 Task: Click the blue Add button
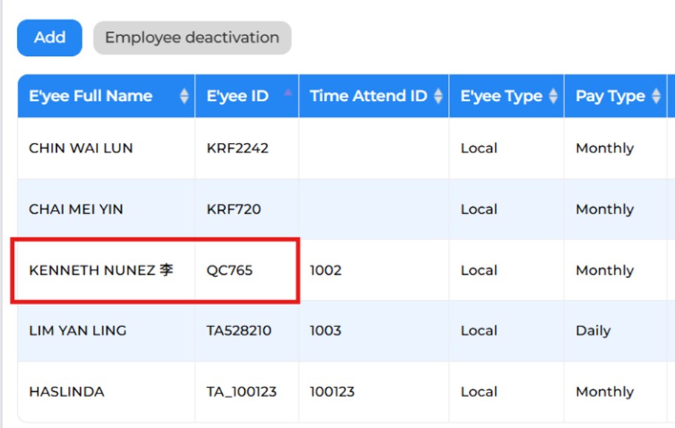[x=49, y=38]
